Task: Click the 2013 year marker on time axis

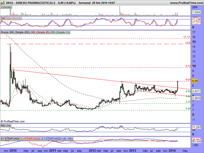Action: [133, 151]
